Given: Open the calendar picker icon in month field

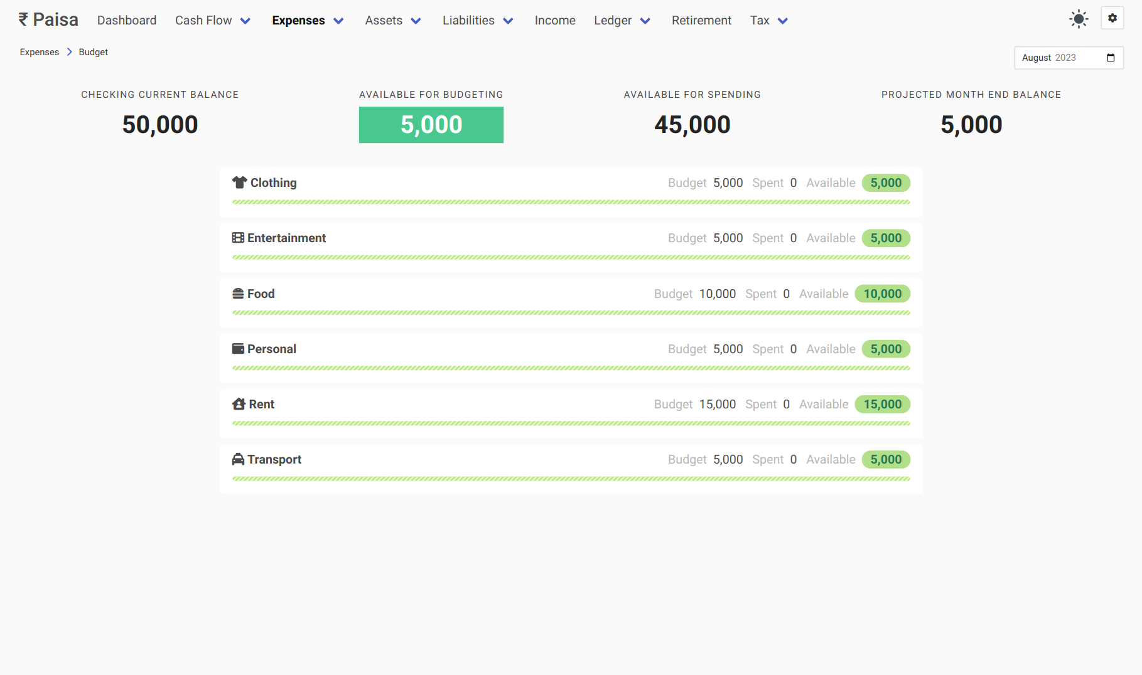Looking at the screenshot, I should (1111, 58).
